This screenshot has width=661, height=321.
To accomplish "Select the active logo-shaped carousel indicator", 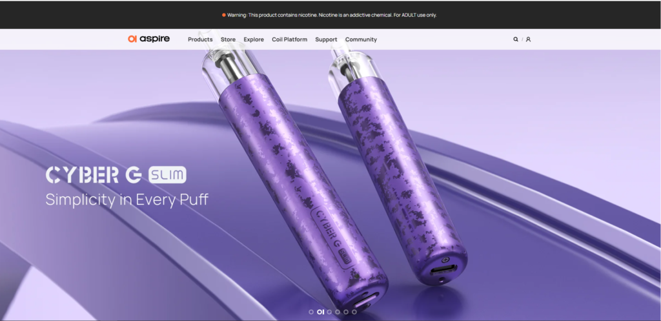I will 320,312.
